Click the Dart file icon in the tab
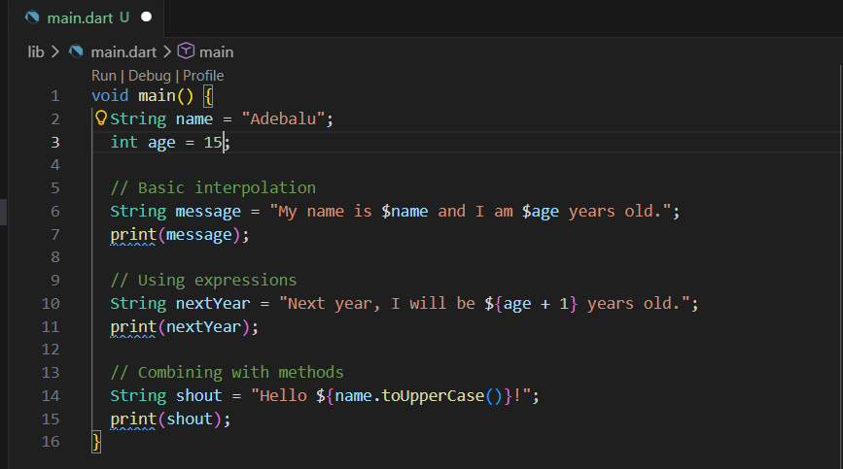The image size is (843, 469). click(31, 17)
